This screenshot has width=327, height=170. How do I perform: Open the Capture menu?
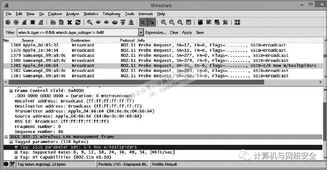[x=55, y=14]
